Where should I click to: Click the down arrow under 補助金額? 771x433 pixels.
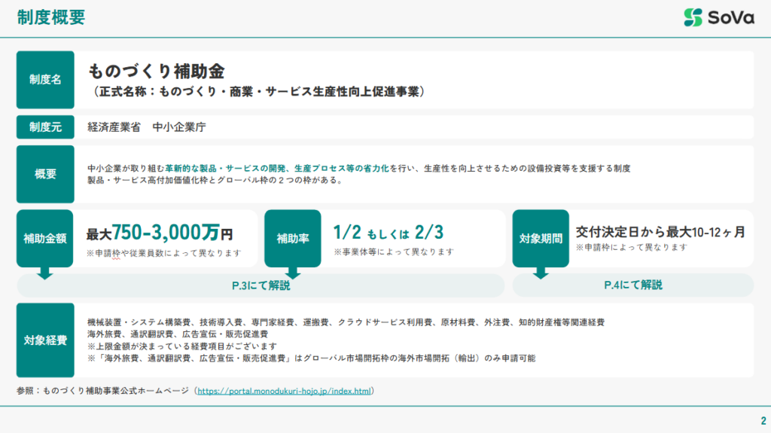coord(45,273)
